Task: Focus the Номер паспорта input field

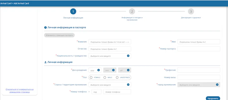Action: [x=199, y=49]
